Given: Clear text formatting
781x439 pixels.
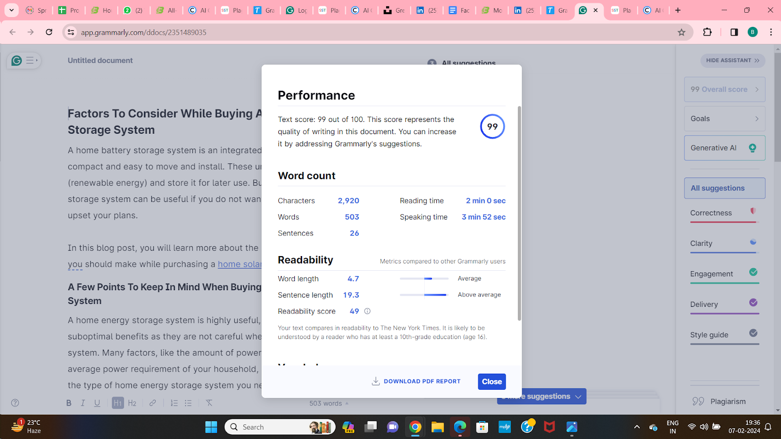Looking at the screenshot, I should [209, 403].
